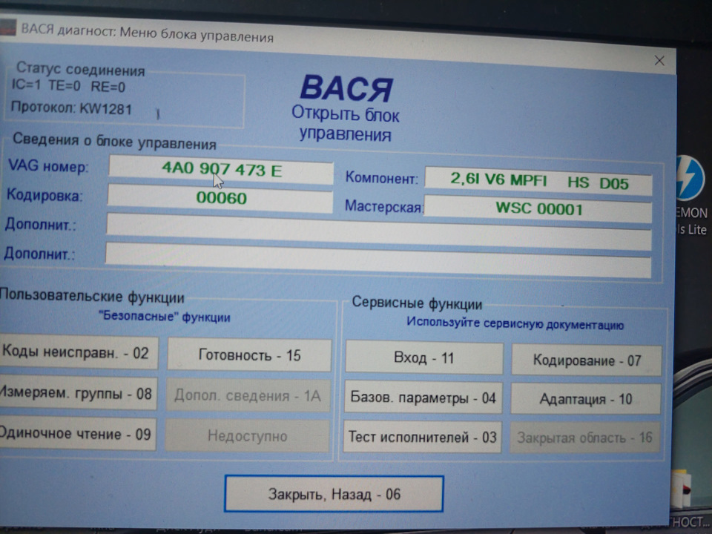
Task: Click the ""Безопасные" функции" label
Action: pyautogui.click(x=165, y=316)
